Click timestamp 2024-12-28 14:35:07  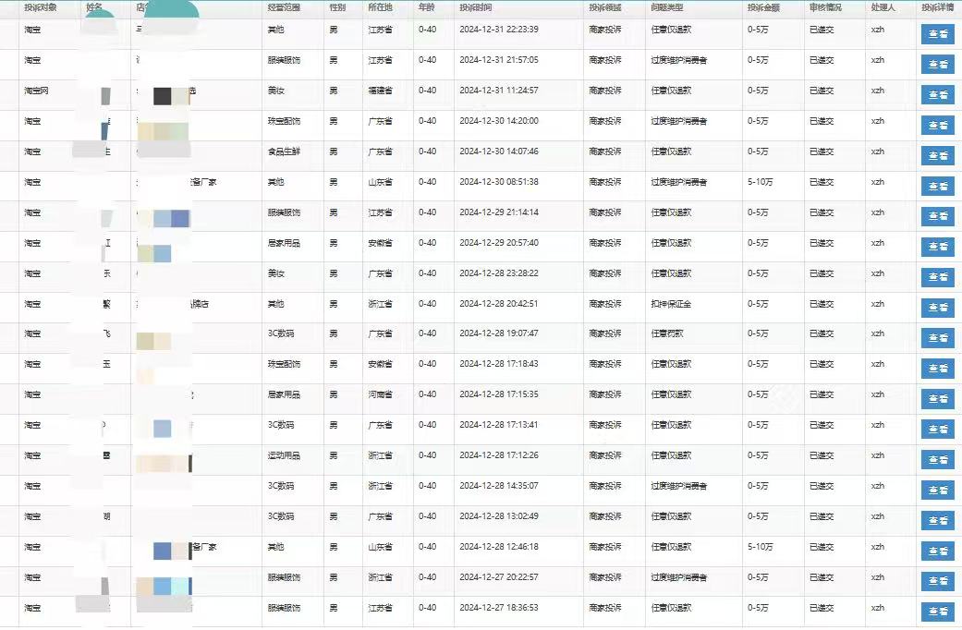499,486
